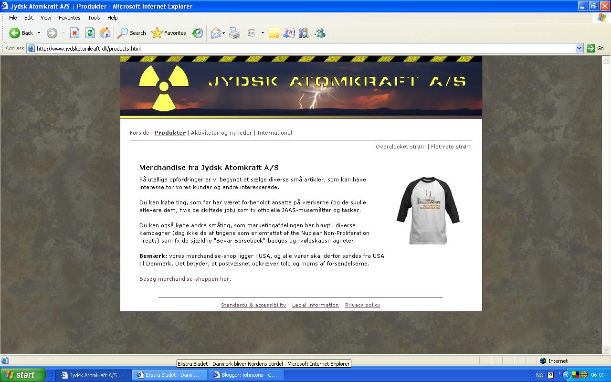Switch to Ekstra Bladet taskbar window
The image size is (611, 382).
(x=169, y=375)
